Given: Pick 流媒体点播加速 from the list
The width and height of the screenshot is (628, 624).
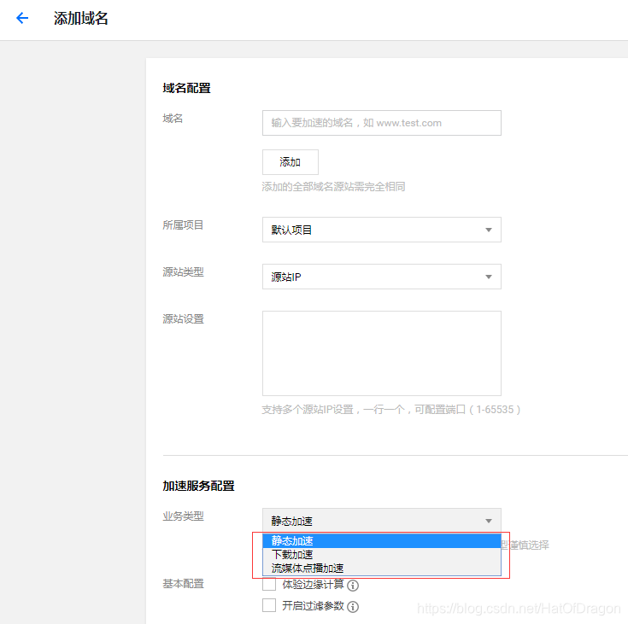Looking at the screenshot, I should coord(382,569).
